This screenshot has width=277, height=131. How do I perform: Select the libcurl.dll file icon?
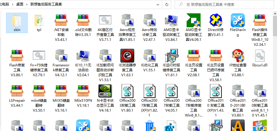pyautogui.click(x=260, y=56)
